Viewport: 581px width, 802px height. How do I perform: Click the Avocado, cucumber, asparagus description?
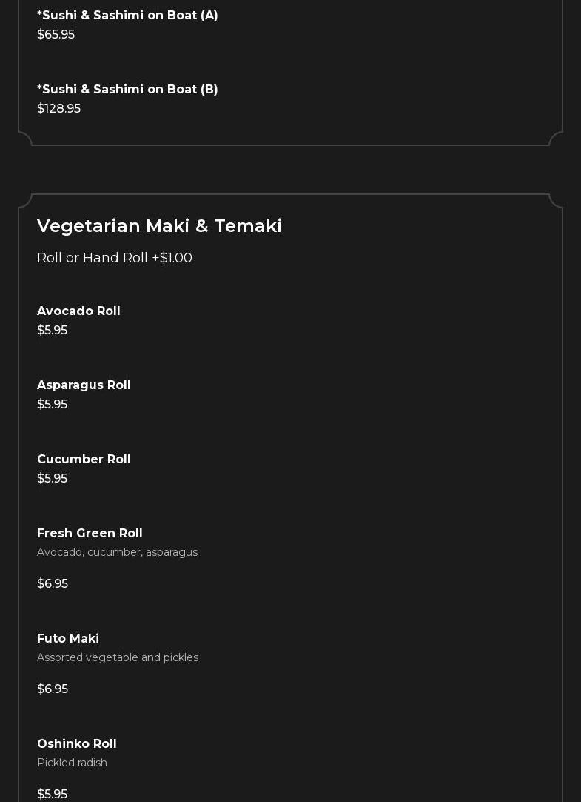117,552
